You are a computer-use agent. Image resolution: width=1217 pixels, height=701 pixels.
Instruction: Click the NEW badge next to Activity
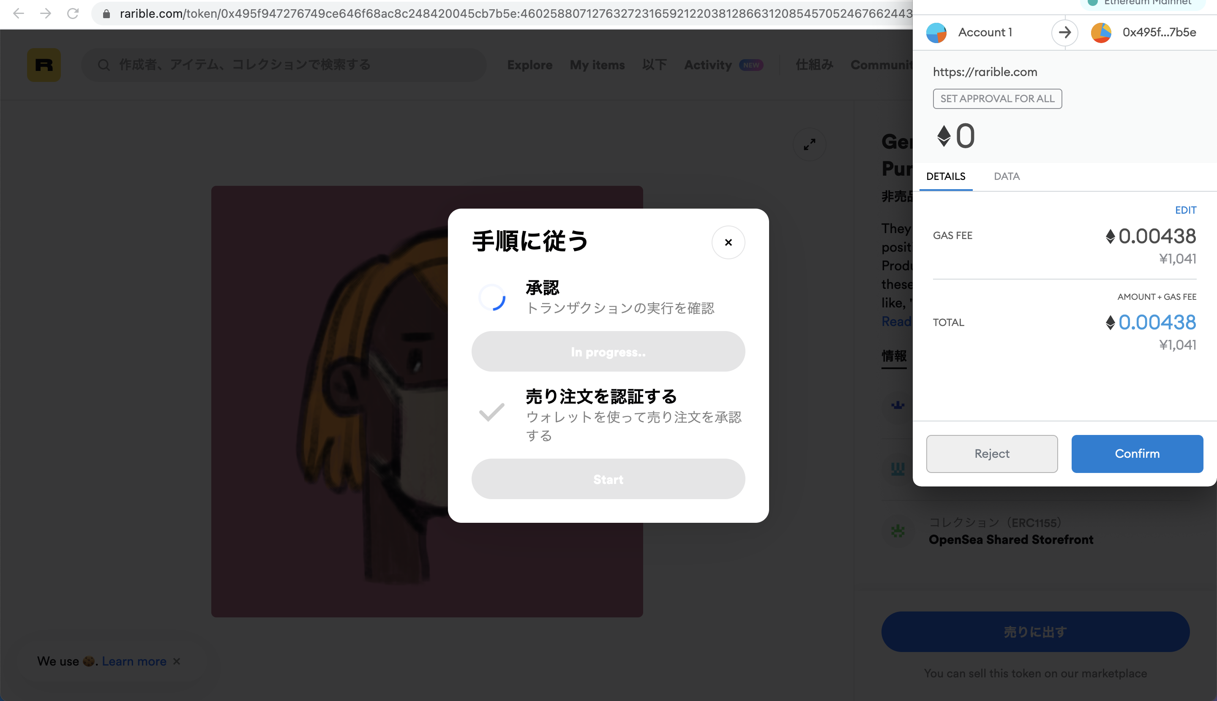751,65
